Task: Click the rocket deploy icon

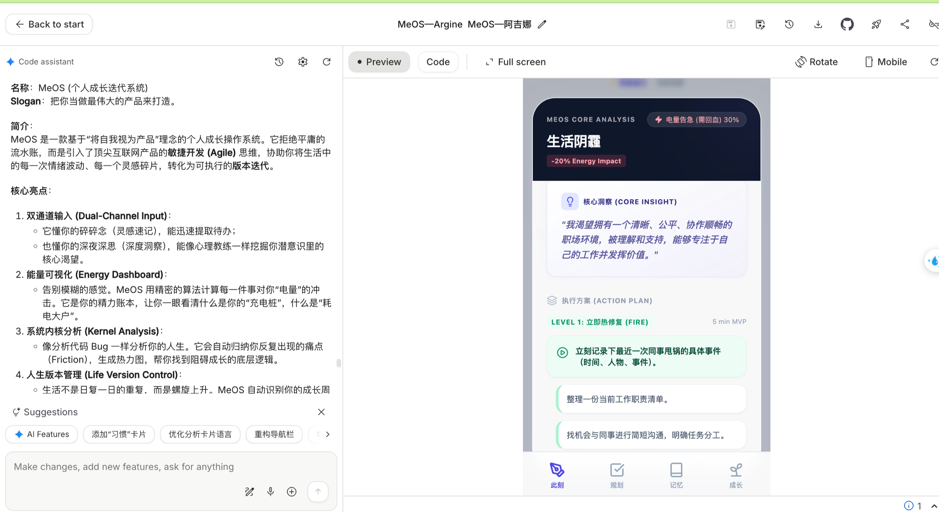Action: (876, 24)
